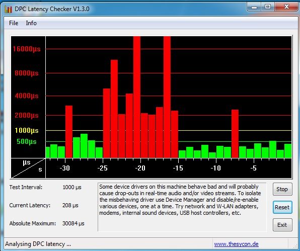Click the driver warning message text box
This screenshot has width=300, height=251.
[x=182, y=207]
